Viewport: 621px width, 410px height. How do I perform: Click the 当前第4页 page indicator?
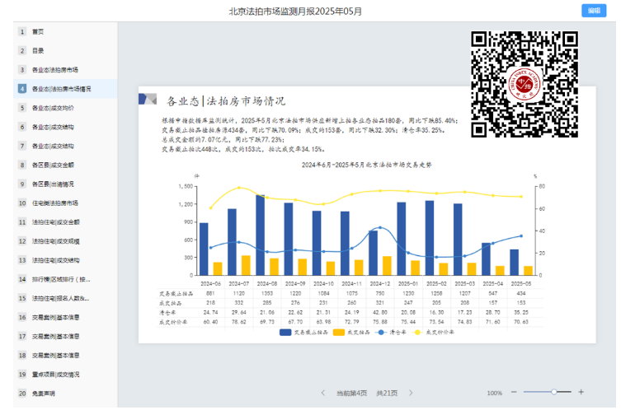tap(351, 393)
